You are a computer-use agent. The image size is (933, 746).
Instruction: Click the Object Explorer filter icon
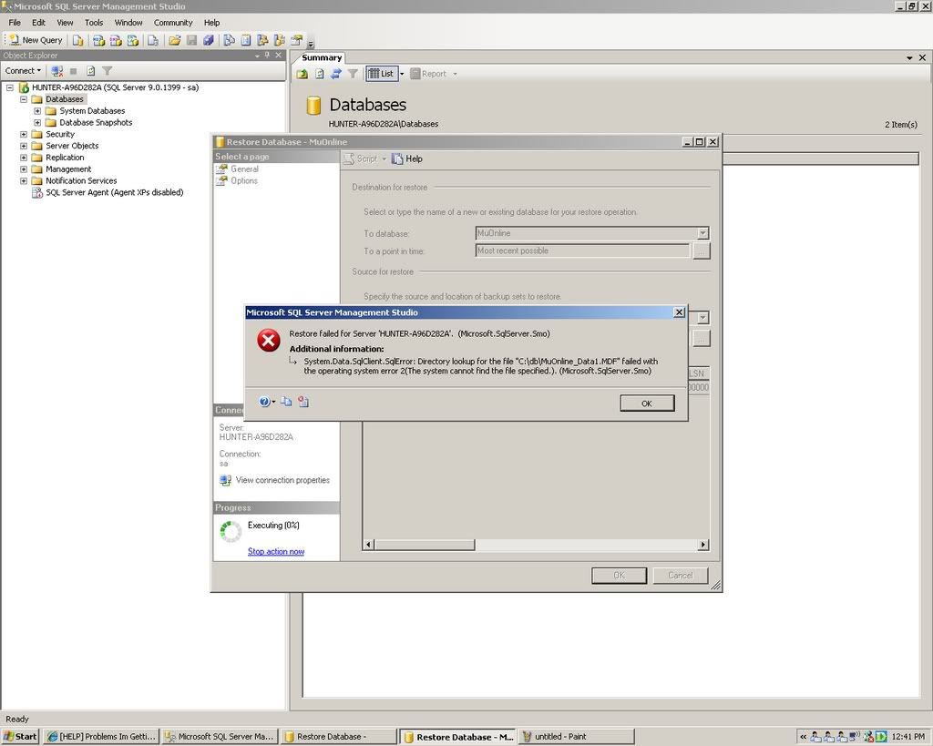tap(107, 70)
